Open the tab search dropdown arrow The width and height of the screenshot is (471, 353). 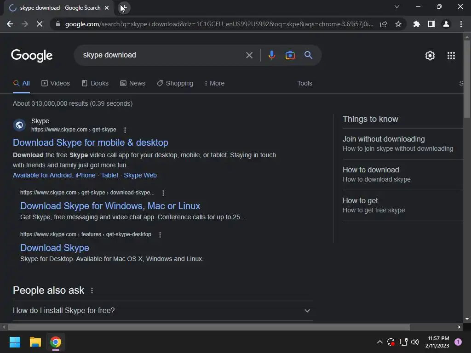tap(397, 6)
